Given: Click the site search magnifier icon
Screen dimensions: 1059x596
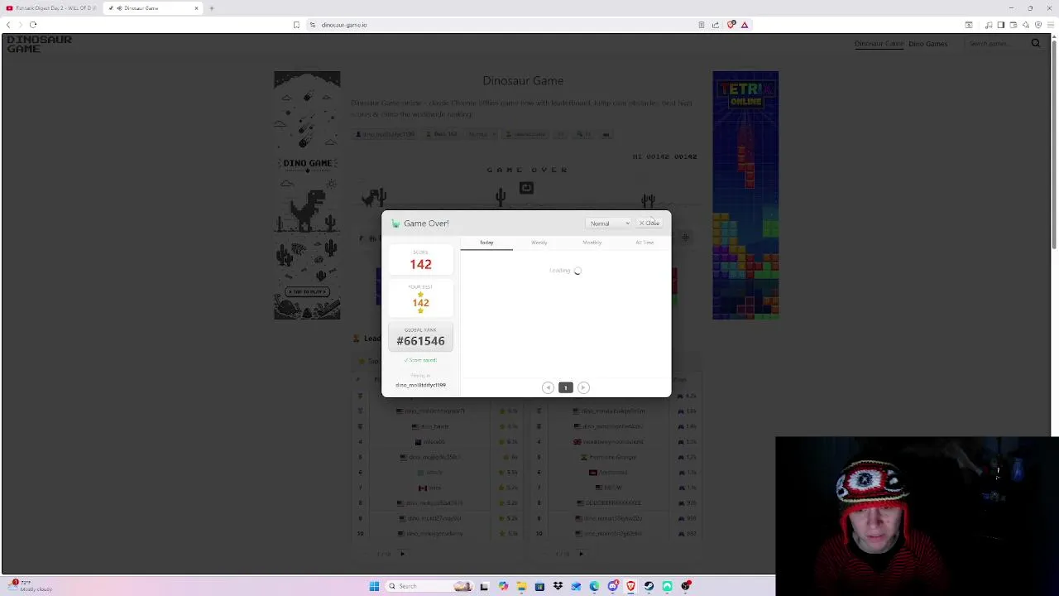Looking at the screenshot, I should tap(1036, 43).
